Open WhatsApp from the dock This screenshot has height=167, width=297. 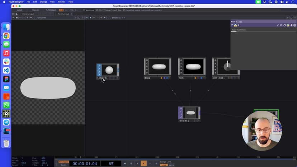coord(6,105)
